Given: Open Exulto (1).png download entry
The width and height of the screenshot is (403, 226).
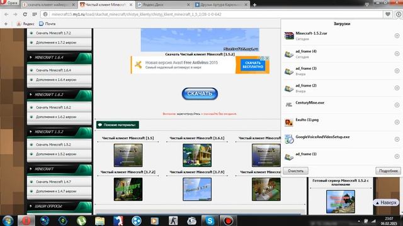Looking at the screenshot, I should (341, 122).
